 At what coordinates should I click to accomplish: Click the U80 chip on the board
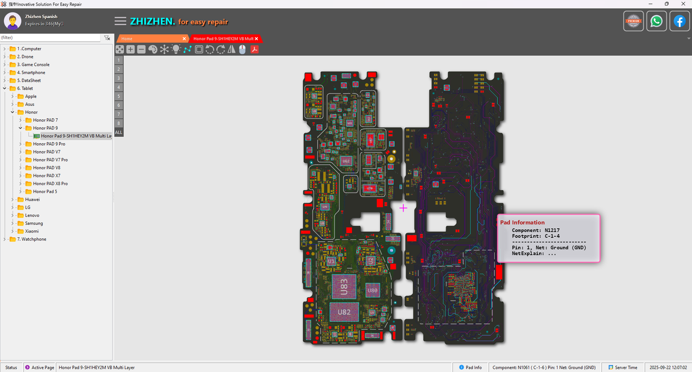tap(372, 290)
